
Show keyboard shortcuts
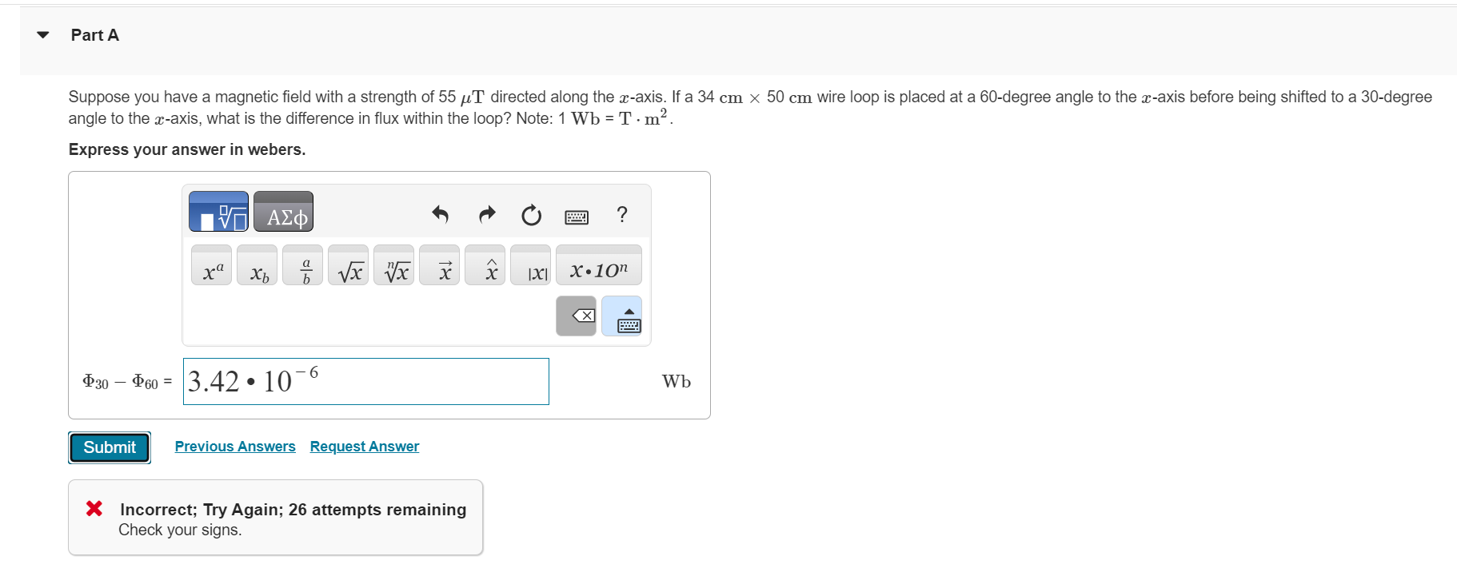(x=577, y=217)
